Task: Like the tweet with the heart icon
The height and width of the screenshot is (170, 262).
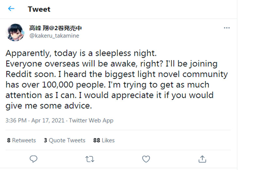Action: click(x=146, y=159)
